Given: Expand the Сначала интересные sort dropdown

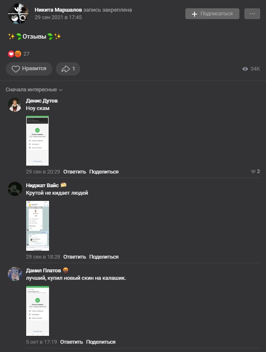Looking at the screenshot, I should coord(34,90).
